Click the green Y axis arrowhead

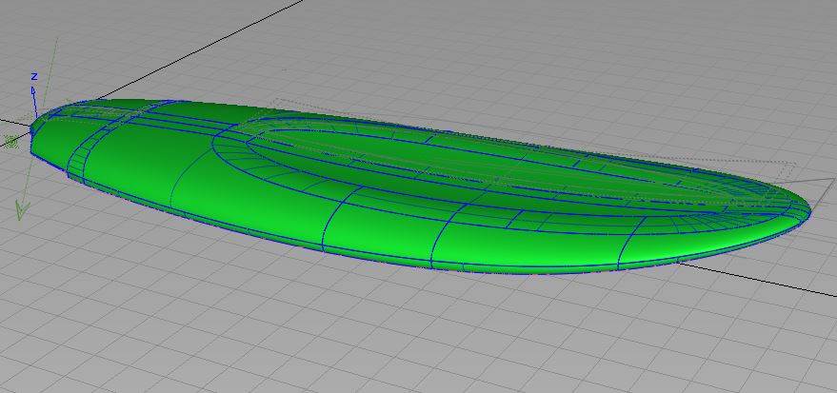20,211
